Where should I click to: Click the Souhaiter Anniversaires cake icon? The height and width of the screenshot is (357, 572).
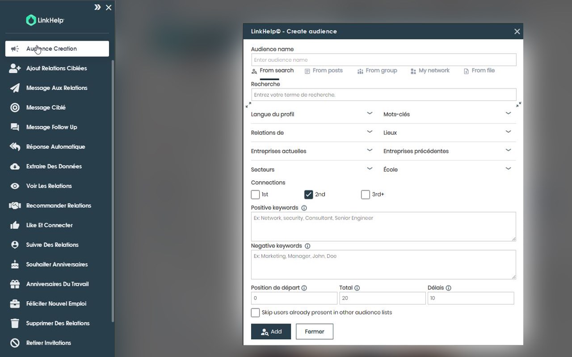click(15, 265)
